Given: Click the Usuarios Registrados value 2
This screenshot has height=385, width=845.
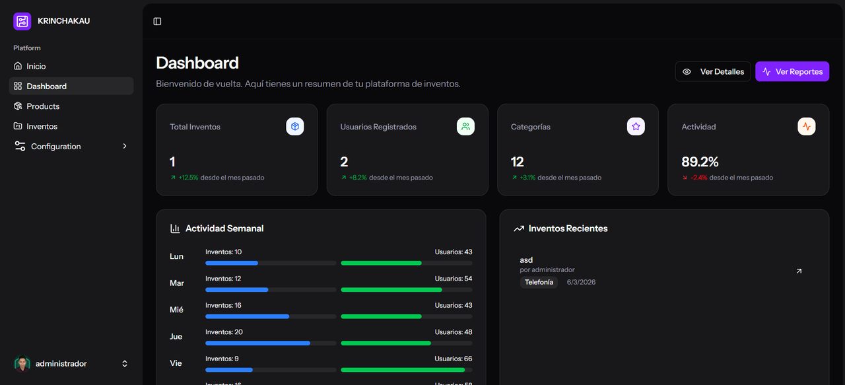Looking at the screenshot, I should (344, 162).
